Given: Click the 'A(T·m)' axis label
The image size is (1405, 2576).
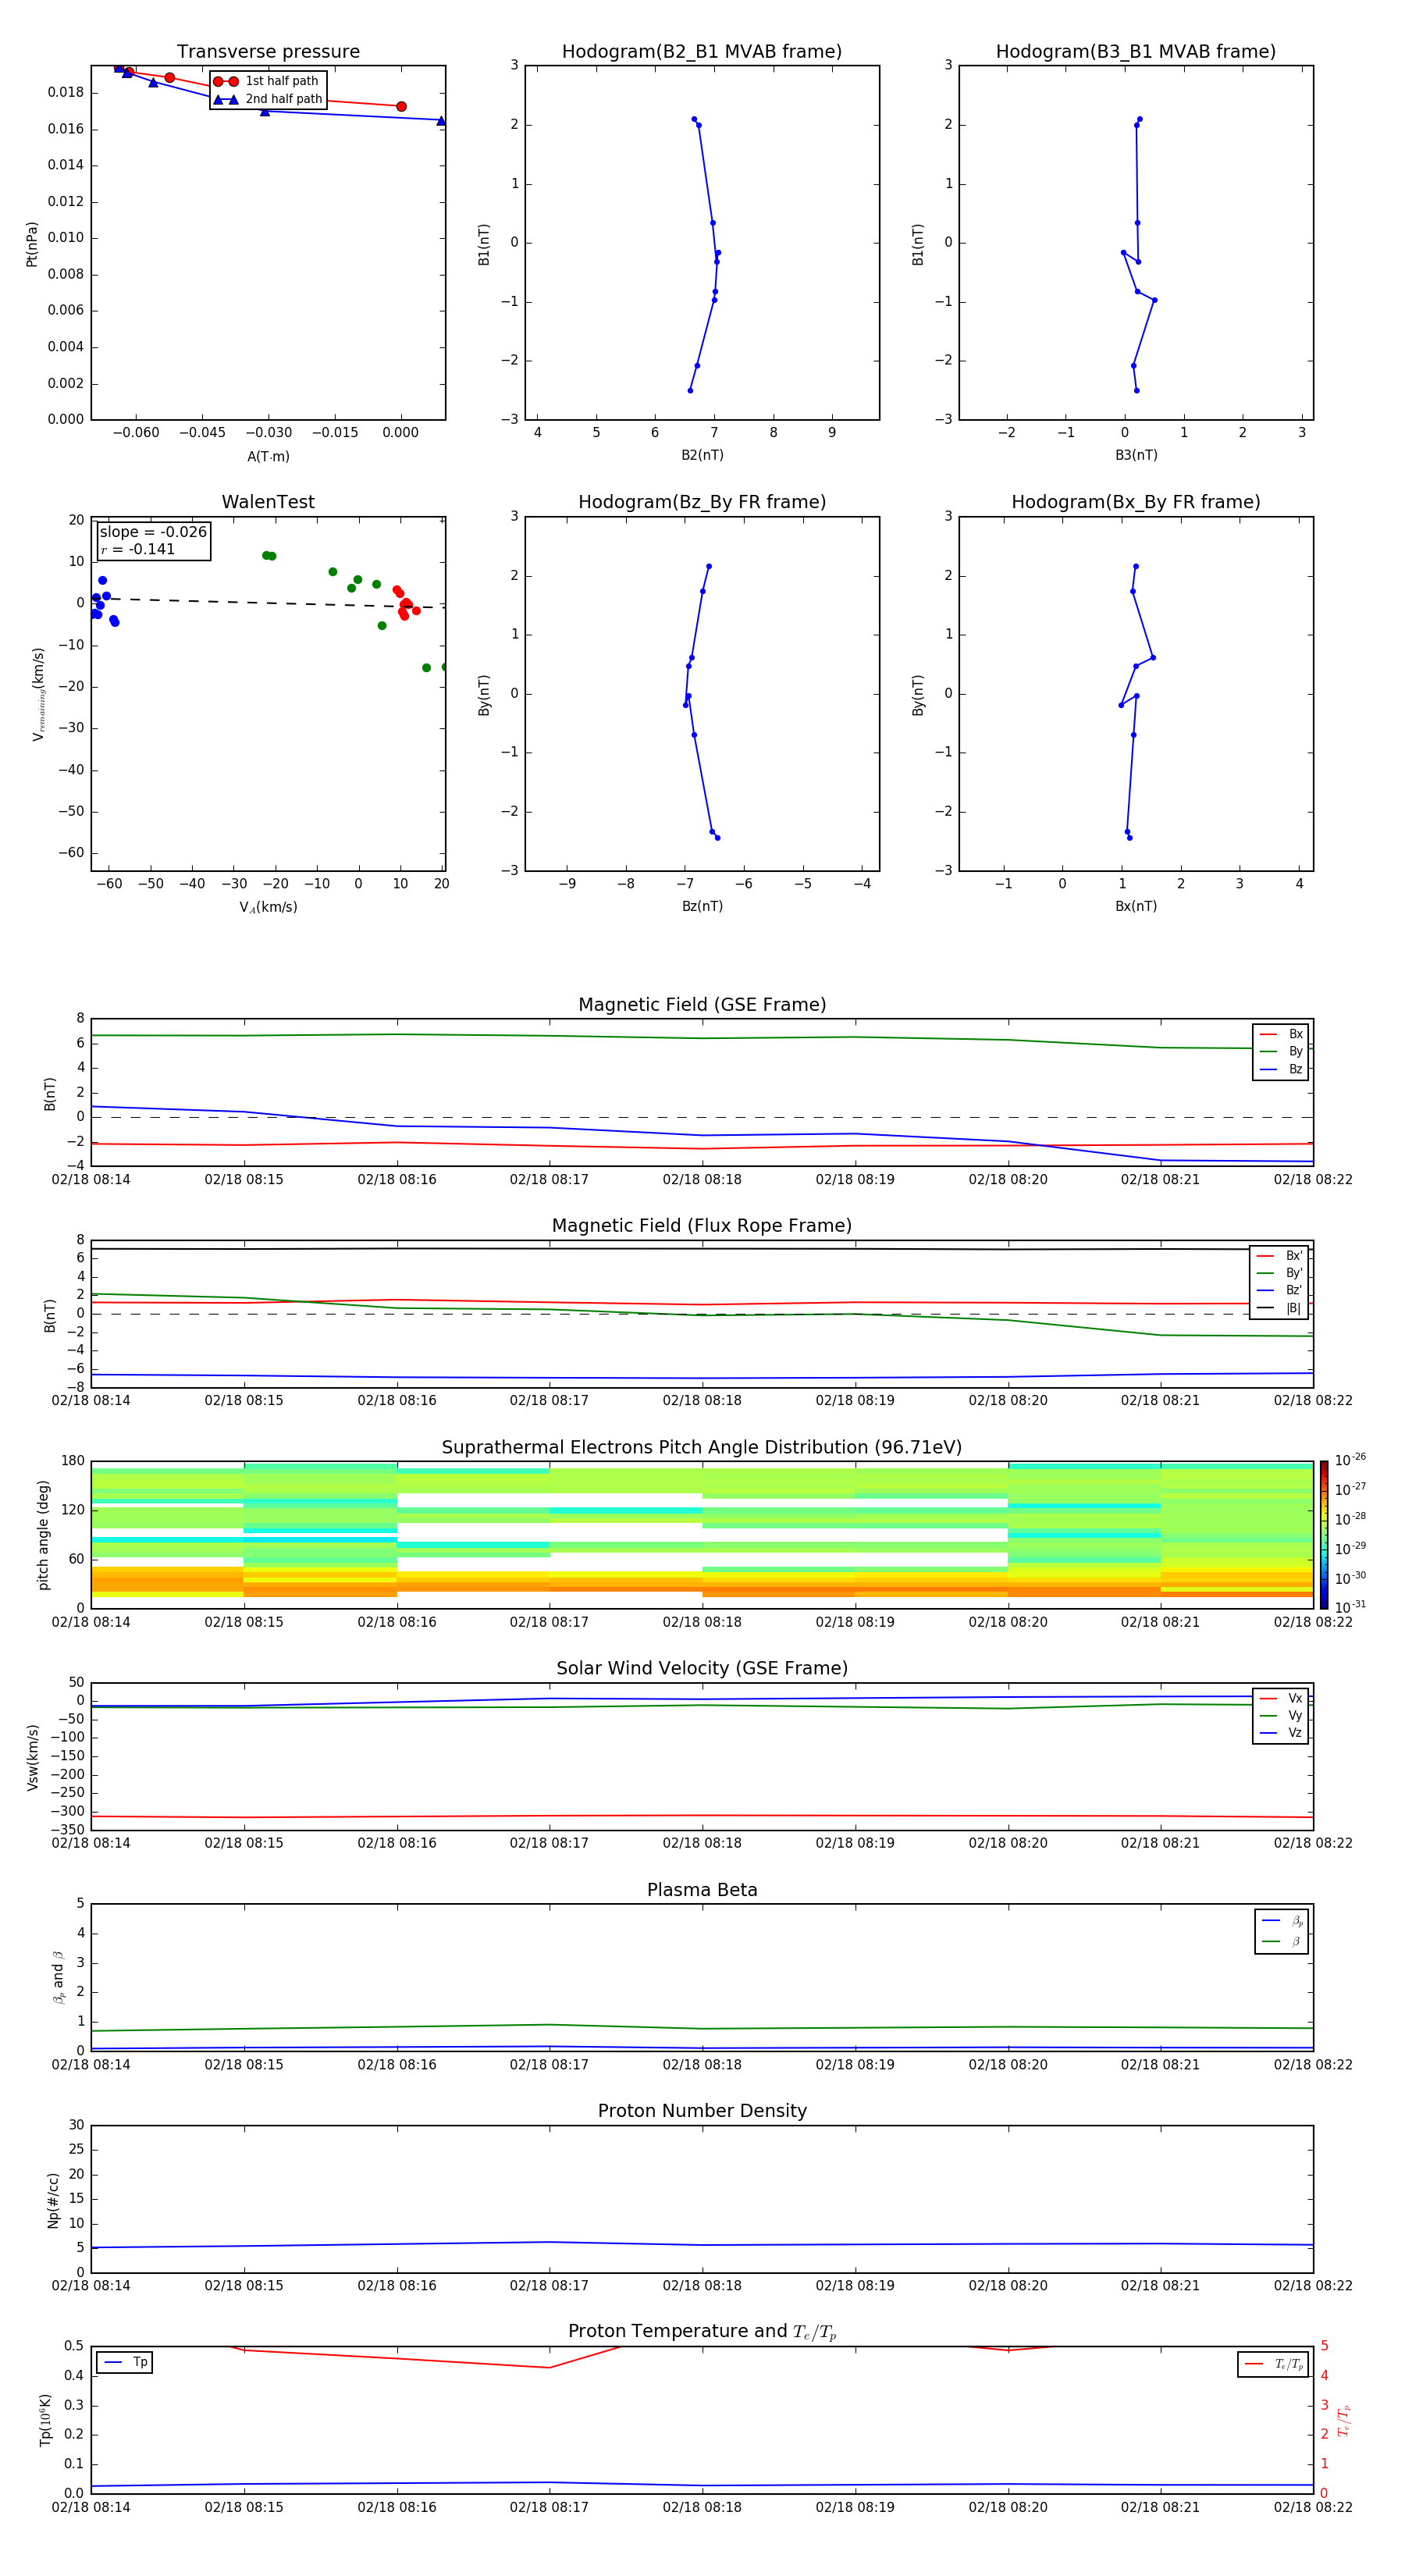Looking at the screenshot, I should tap(268, 457).
